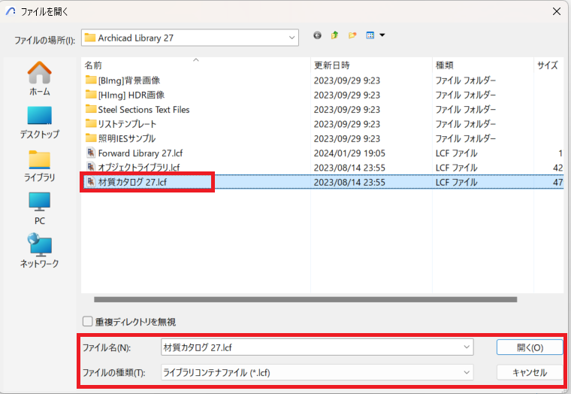The width and height of the screenshot is (571, 394).
Task: Open the デスクトップ shortcut in sidebar
Action: (x=39, y=123)
